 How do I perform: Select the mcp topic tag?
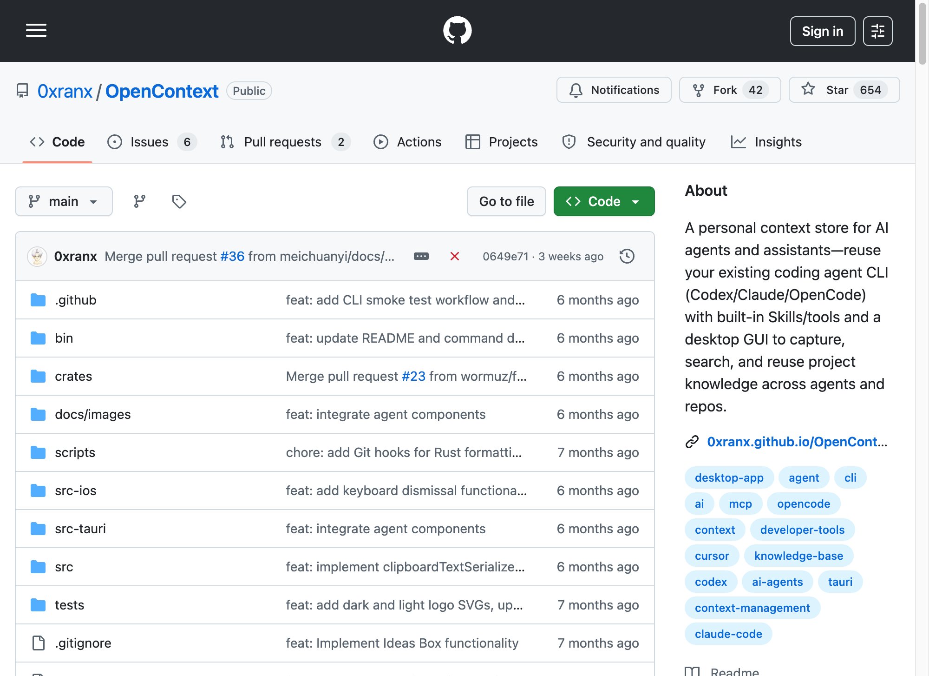[x=740, y=504]
